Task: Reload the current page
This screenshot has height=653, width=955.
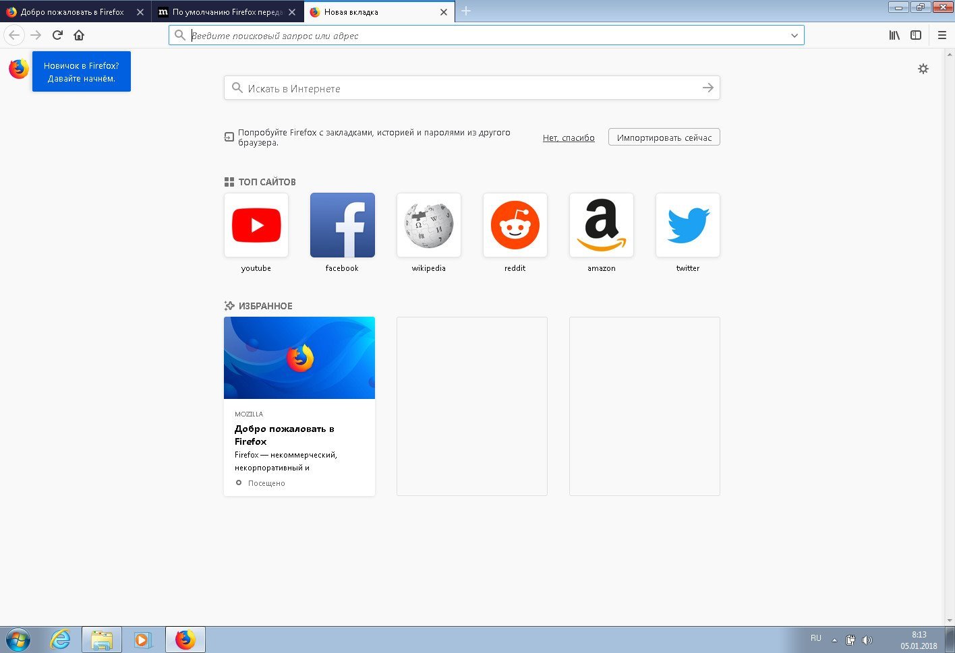Action: [57, 35]
